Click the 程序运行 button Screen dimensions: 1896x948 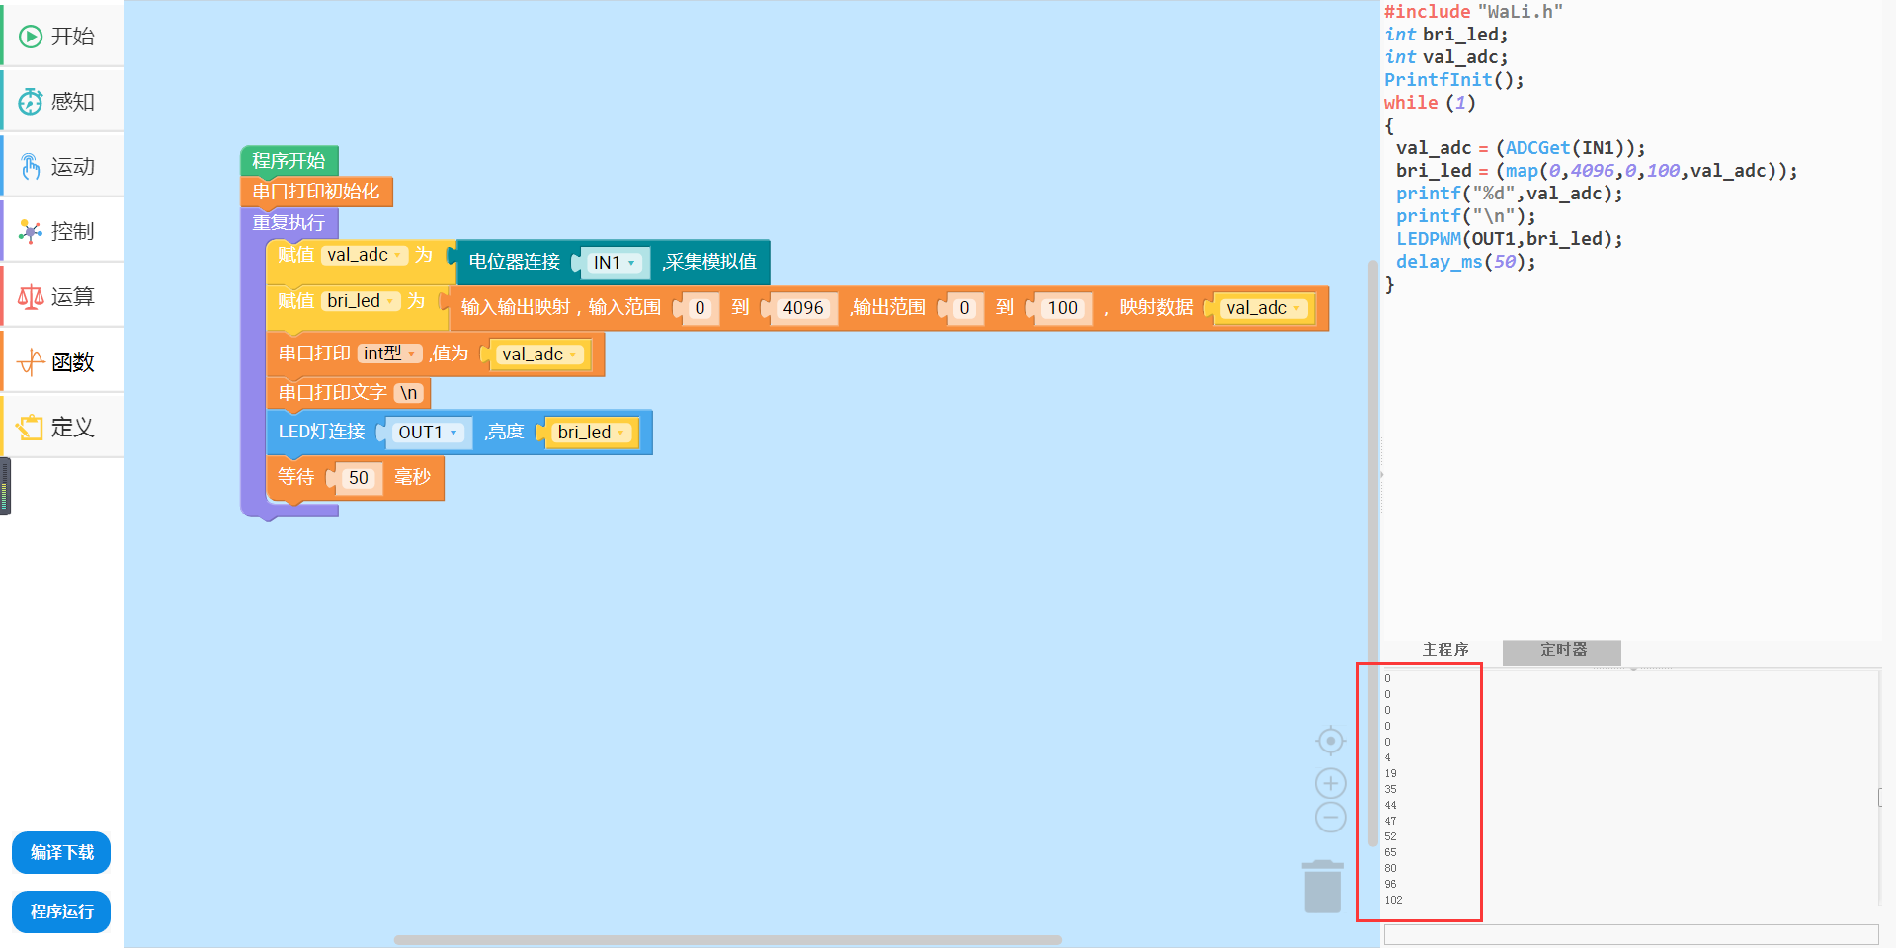[61, 911]
